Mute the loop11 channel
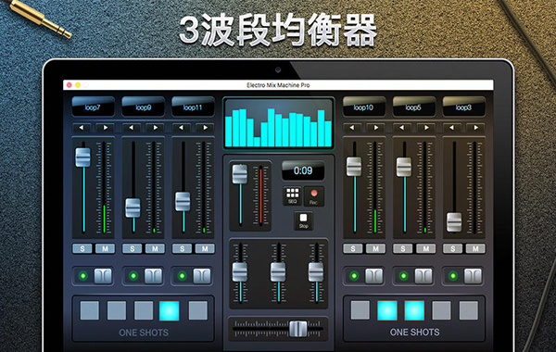 click(205, 248)
